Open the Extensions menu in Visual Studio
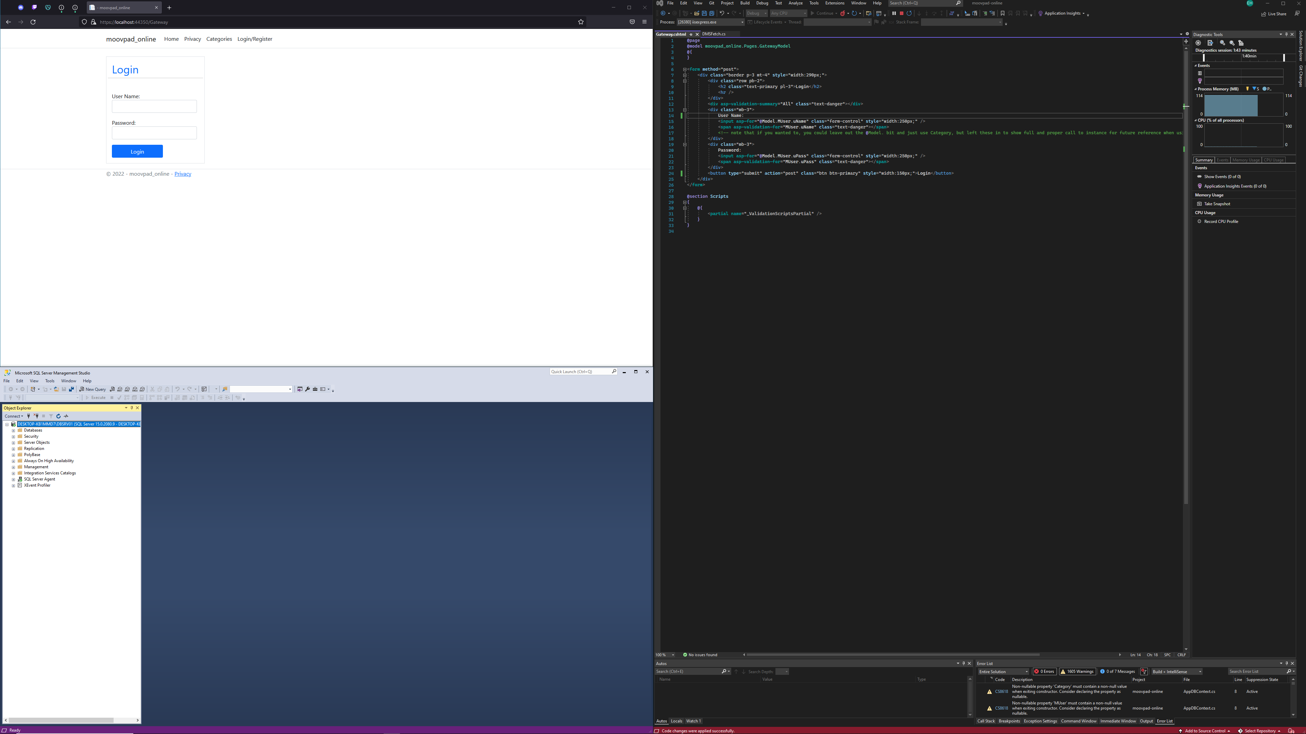Viewport: 1306px width, 734px height. [835, 3]
